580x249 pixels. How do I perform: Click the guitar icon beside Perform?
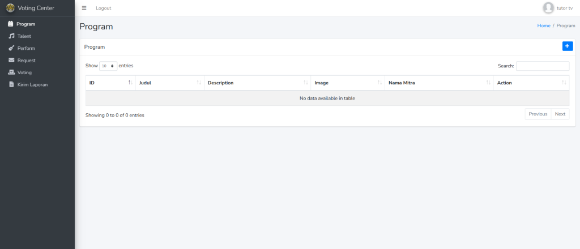[x=11, y=48]
